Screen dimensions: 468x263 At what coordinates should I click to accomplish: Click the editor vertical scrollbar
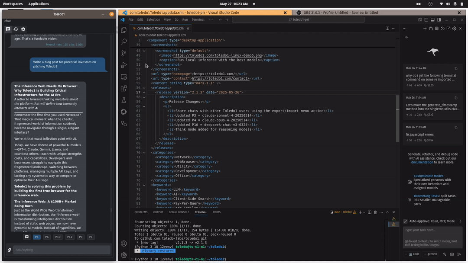(x=397, y=119)
